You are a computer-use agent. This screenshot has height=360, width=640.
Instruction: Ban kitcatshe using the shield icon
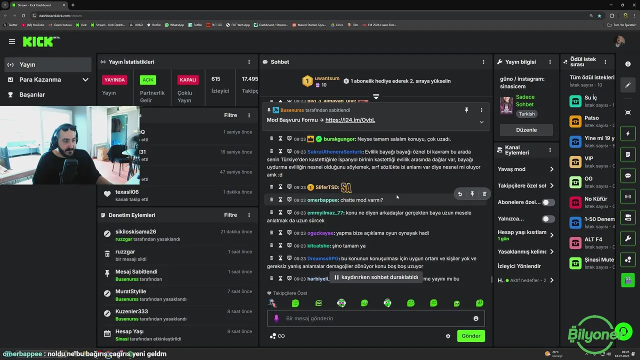pyautogui.click(x=289, y=245)
